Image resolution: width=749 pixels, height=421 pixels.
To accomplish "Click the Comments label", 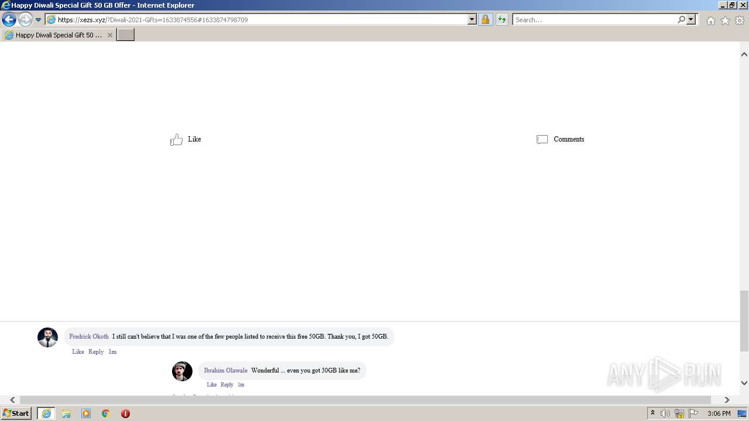I will click(569, 139).
